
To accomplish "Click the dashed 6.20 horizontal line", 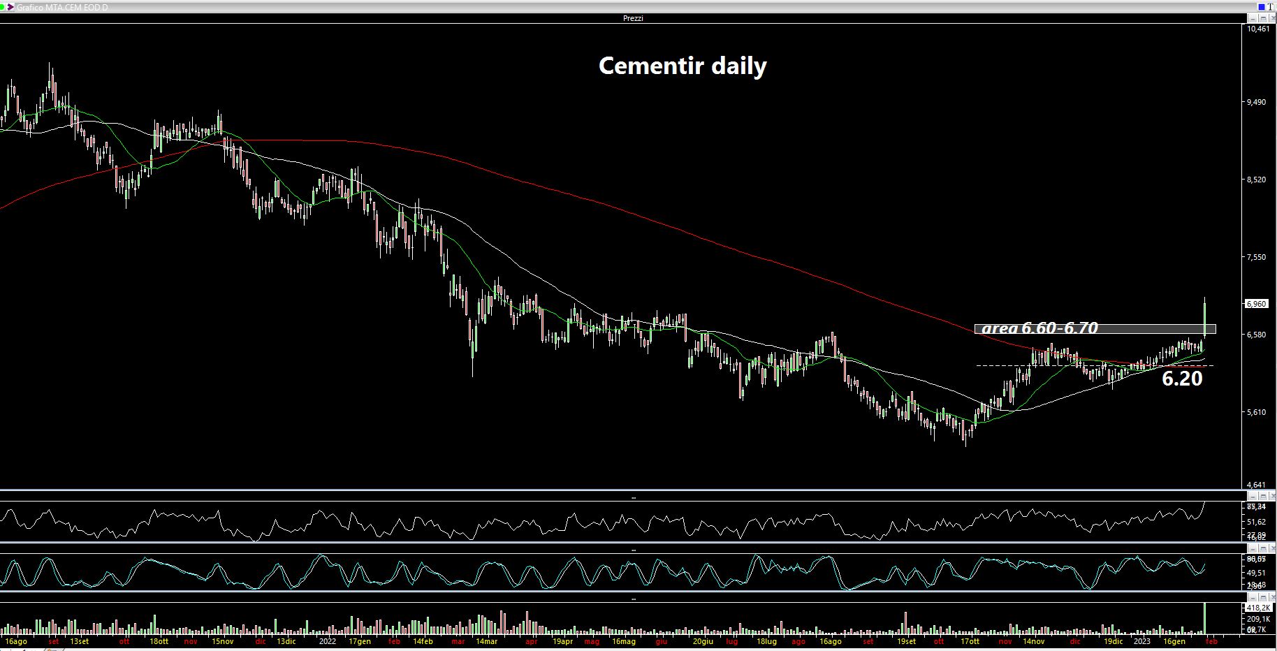I will 1094,365.
